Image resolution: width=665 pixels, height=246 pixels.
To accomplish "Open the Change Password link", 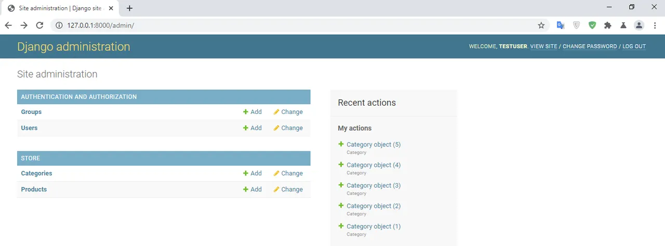I will (590, 47).
